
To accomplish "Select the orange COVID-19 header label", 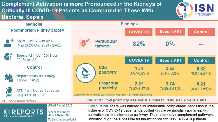I will click(x=139, y=32).
